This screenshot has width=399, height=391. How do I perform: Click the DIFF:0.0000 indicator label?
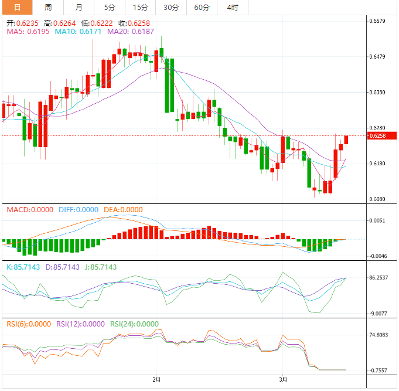[79, 210]
